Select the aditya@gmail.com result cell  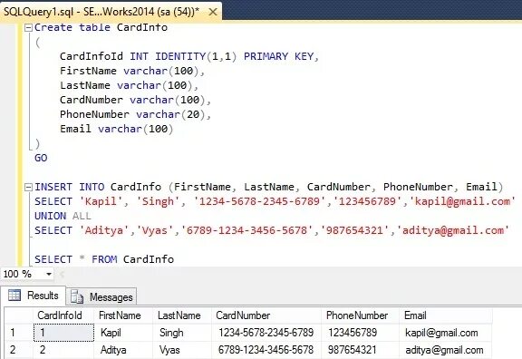[446, 350]
